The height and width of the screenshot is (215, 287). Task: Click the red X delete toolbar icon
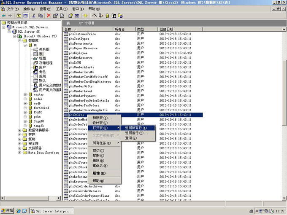tap(49, 16)
